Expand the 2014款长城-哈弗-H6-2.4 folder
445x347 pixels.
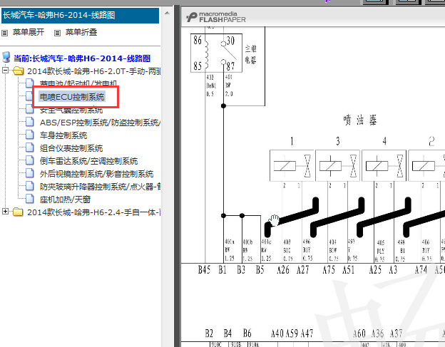pos(5,211)
